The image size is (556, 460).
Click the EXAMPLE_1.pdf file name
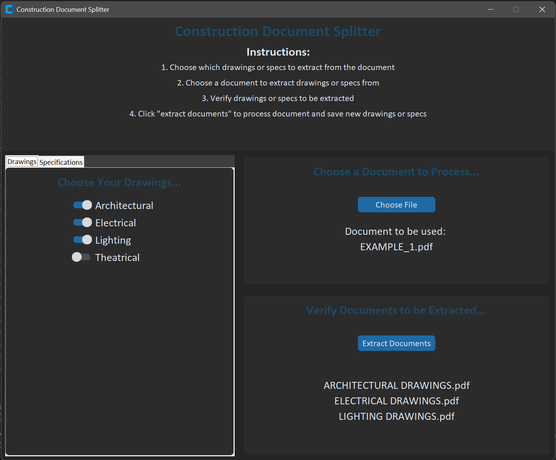(x=396, y=247)
